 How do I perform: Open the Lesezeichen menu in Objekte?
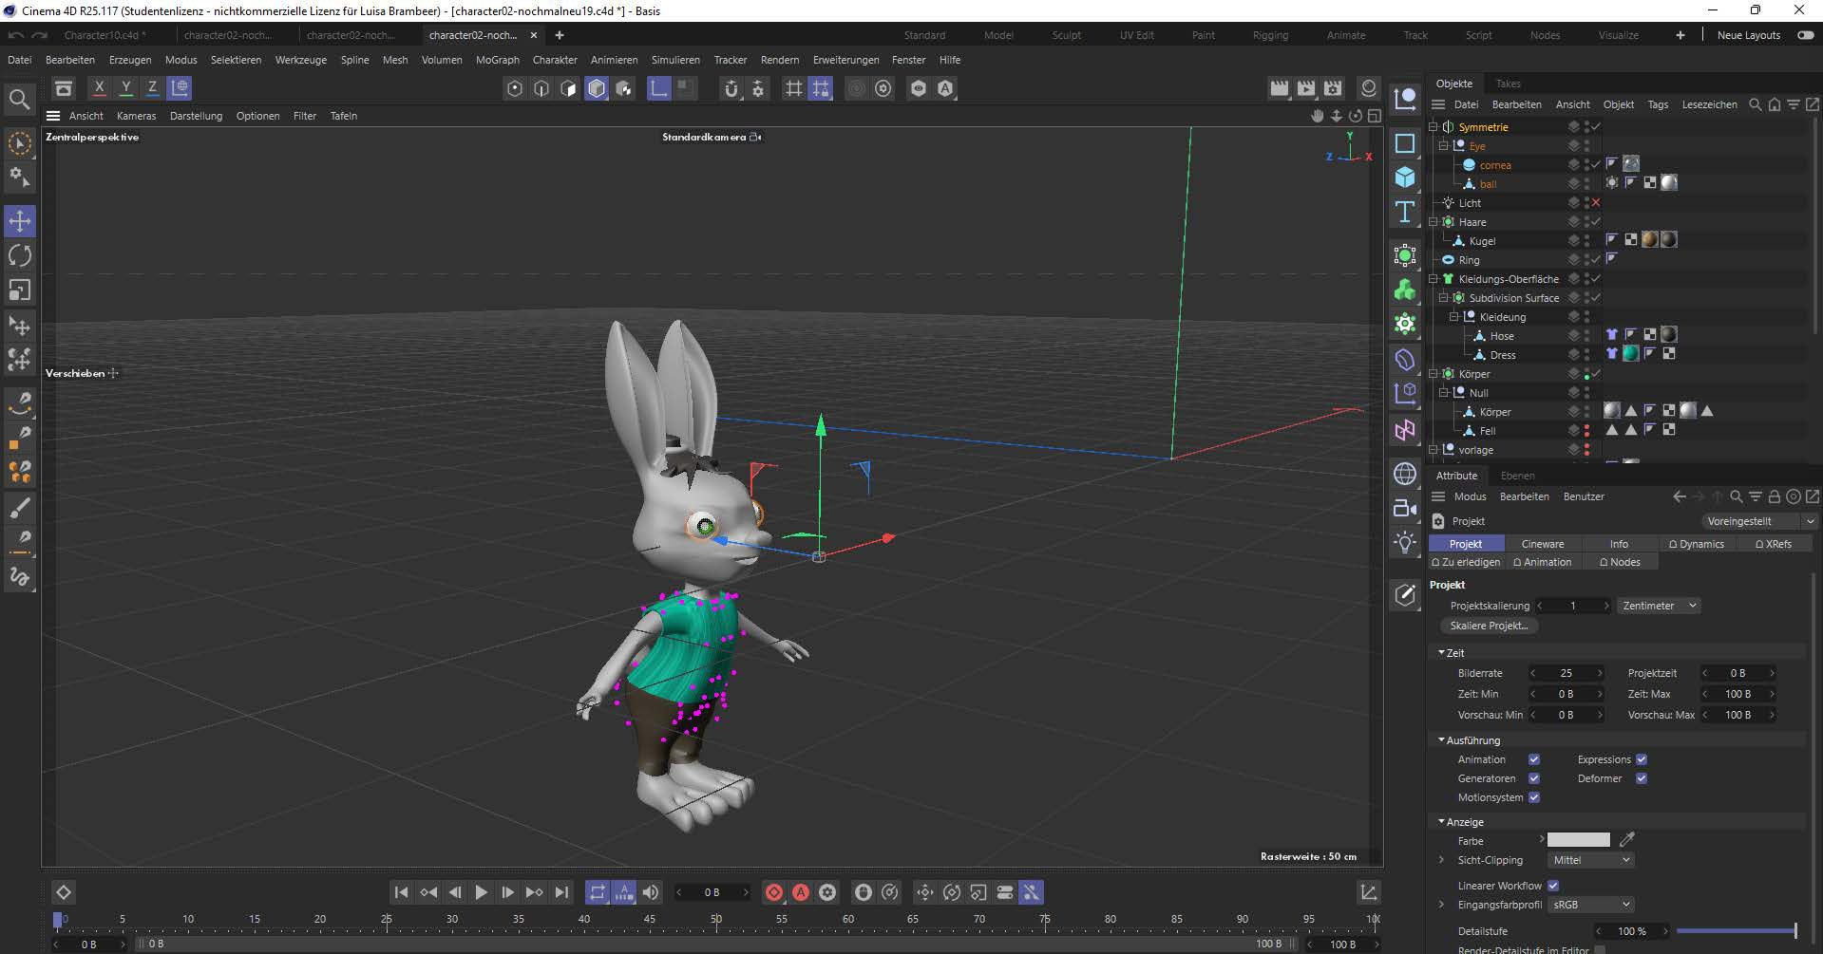click(x=1709, y=104)
